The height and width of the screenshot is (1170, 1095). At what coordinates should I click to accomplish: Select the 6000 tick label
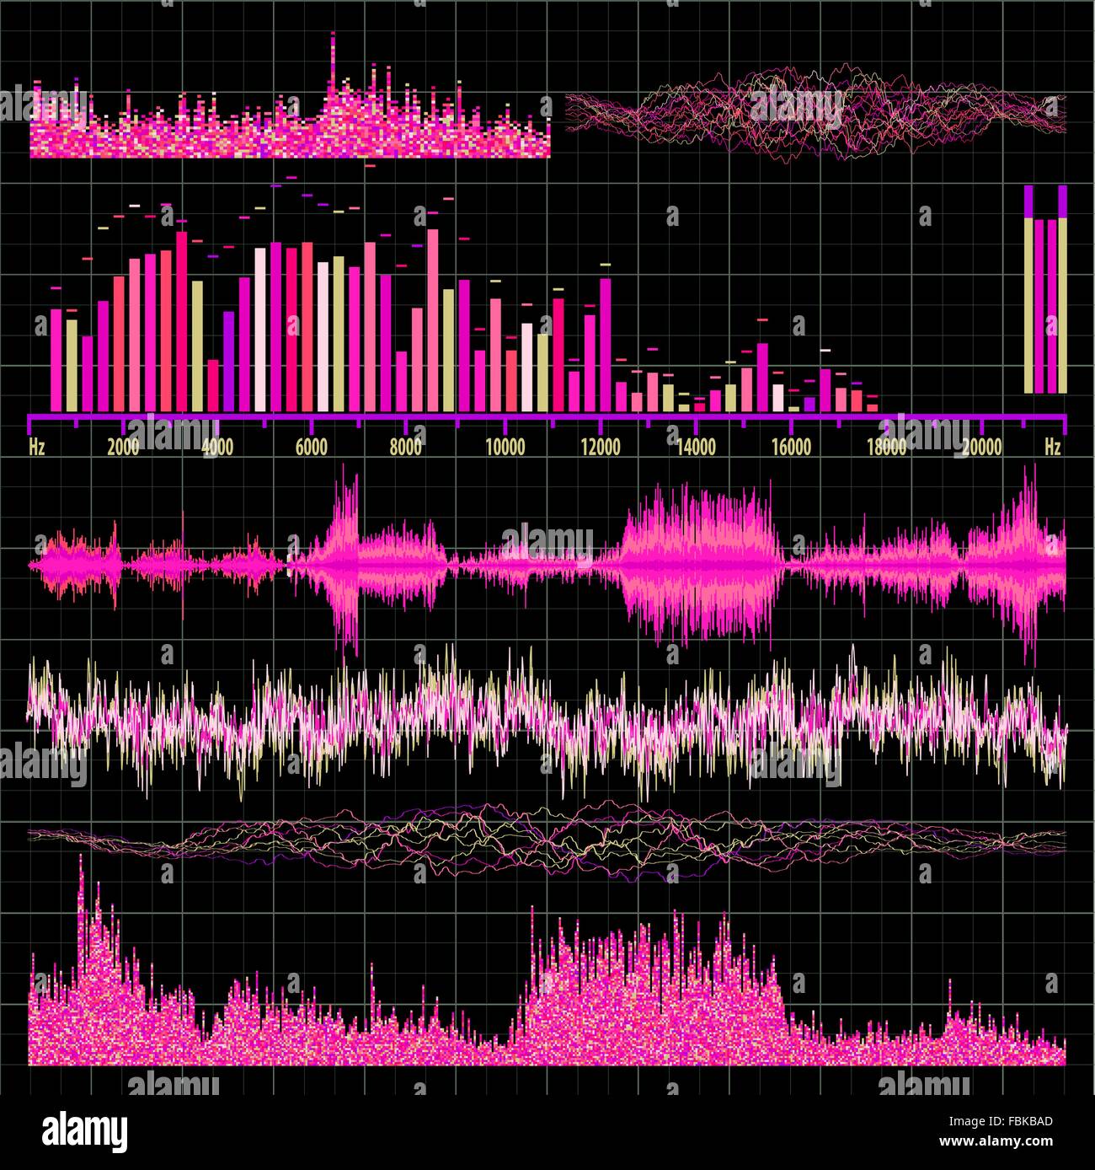(x=312, y=446)
